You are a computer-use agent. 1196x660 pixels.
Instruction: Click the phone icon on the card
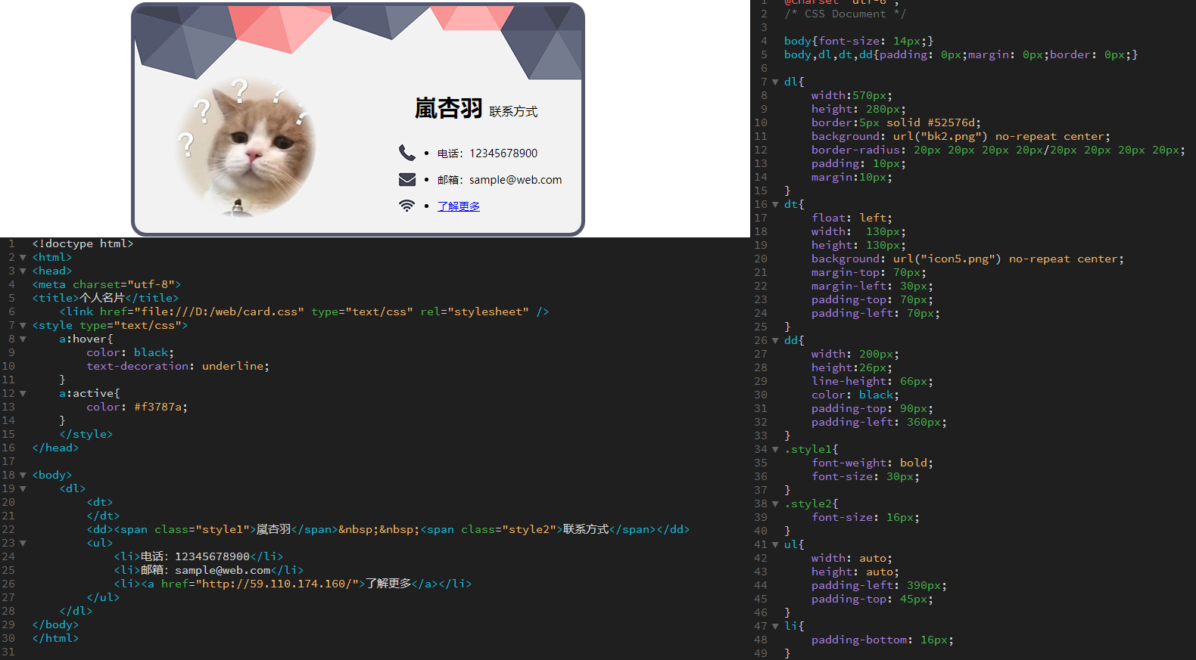tap(406, 153)
